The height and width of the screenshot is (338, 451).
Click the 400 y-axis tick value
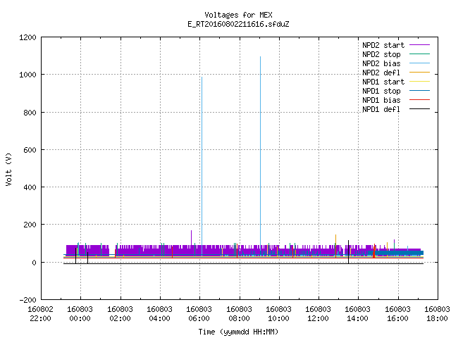pos(30,187)
